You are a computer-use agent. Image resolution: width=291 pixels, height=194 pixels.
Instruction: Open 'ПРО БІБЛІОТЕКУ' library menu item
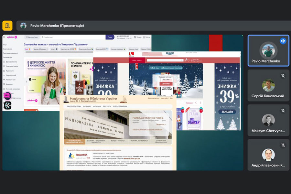(74, 106)
